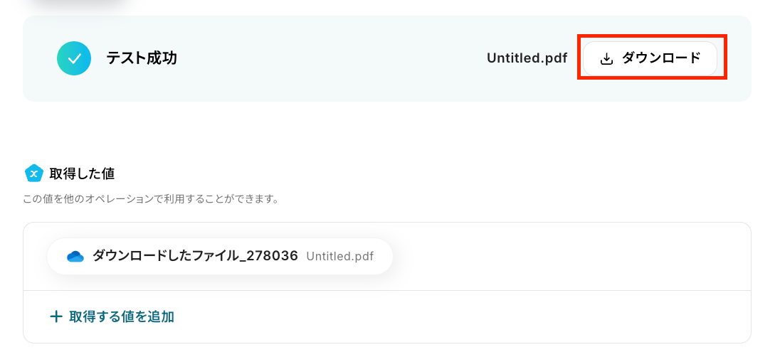Image resolution: width=780 pixels, height=357 pixels.
Task: Click the 取得する値を追加 link
Action: (121, 316)
